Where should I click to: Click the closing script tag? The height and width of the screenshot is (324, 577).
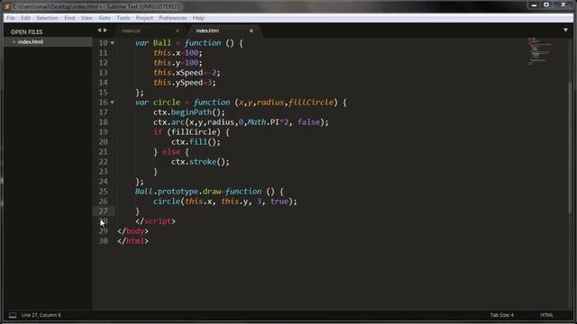tap(155, 221)
